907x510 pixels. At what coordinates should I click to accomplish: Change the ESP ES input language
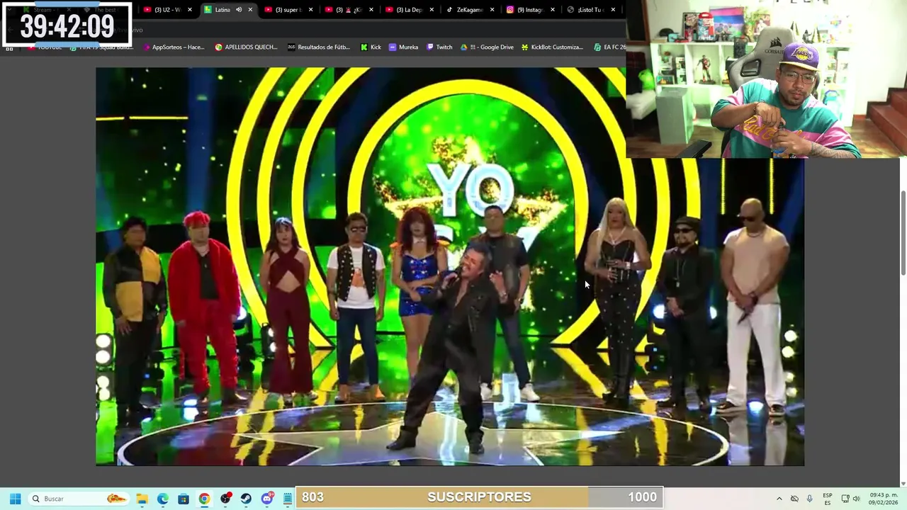click(828, 499)
